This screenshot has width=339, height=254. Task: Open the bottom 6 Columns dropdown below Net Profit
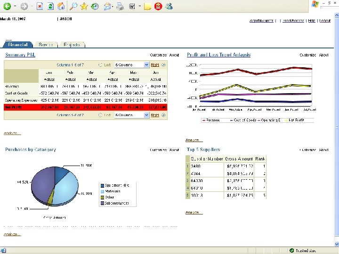click(x=132, y=115)
